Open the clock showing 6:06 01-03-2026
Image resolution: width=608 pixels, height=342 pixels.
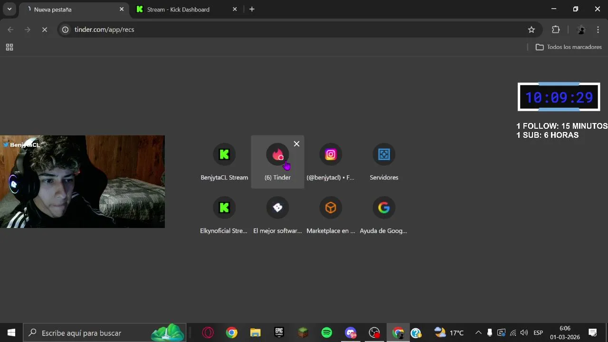(x=565, y=333)
